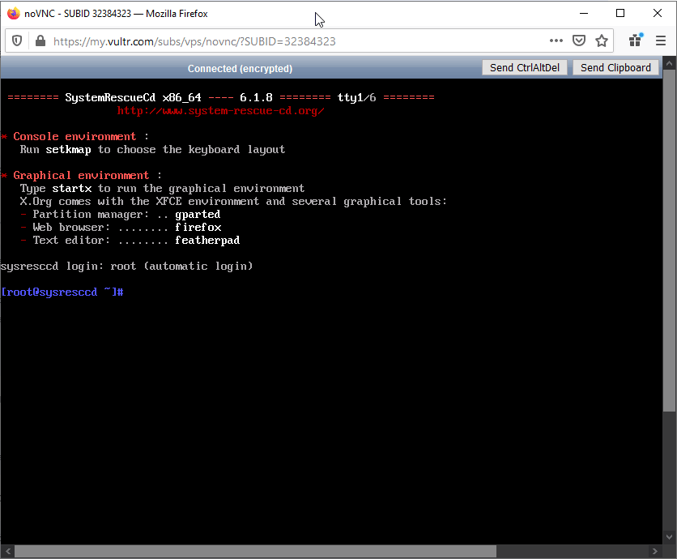Open the page actions three-dot menu
677x559 pixels.
(556, 41)
